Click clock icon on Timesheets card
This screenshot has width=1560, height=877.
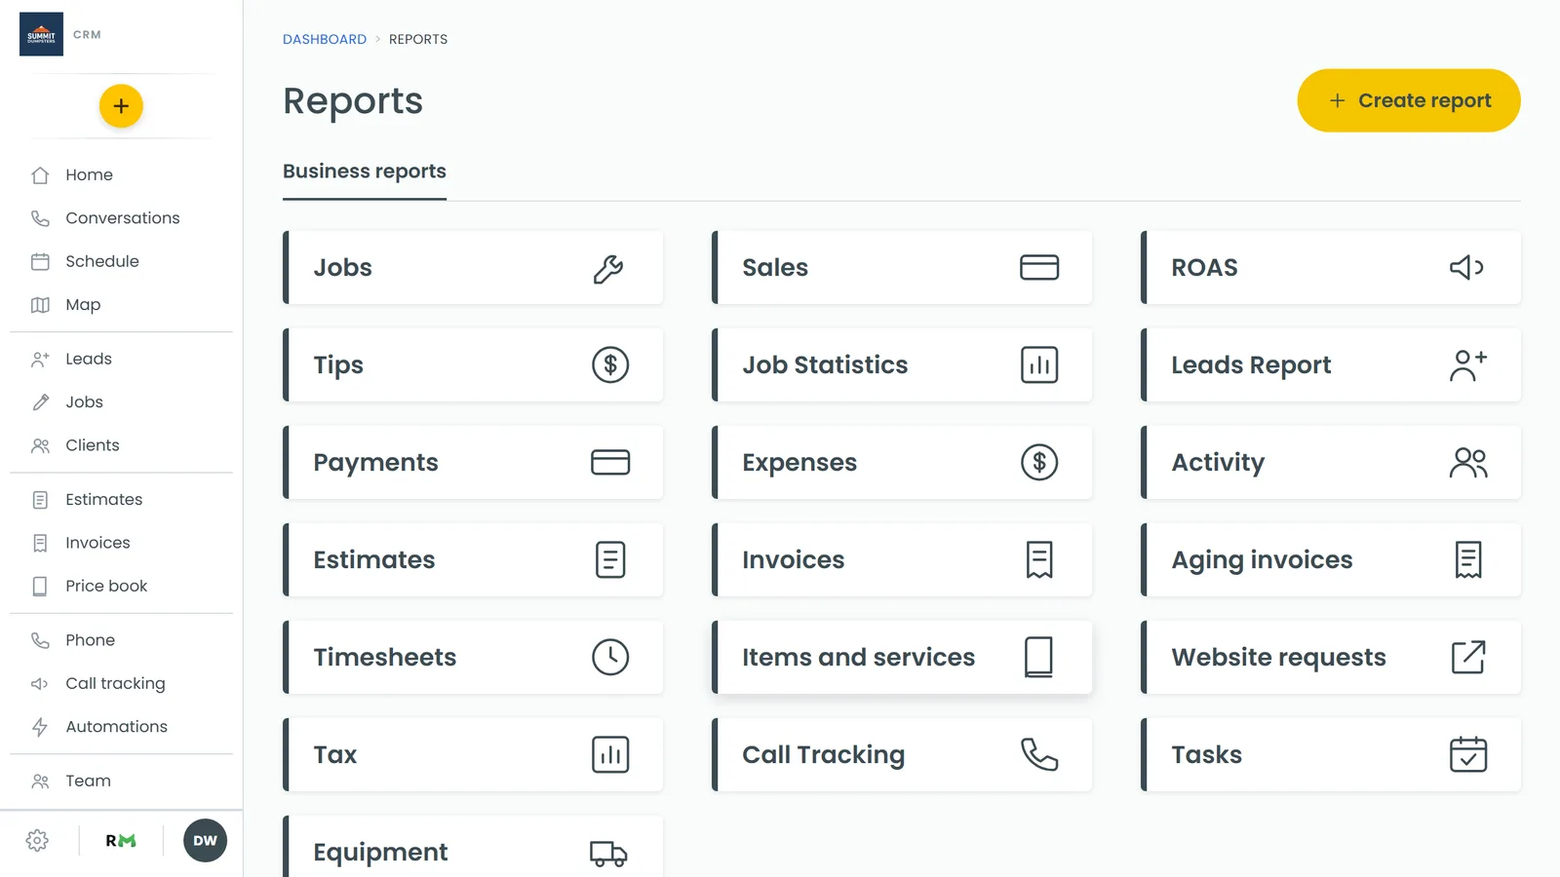pyautogui.click(x=610, y=658)
